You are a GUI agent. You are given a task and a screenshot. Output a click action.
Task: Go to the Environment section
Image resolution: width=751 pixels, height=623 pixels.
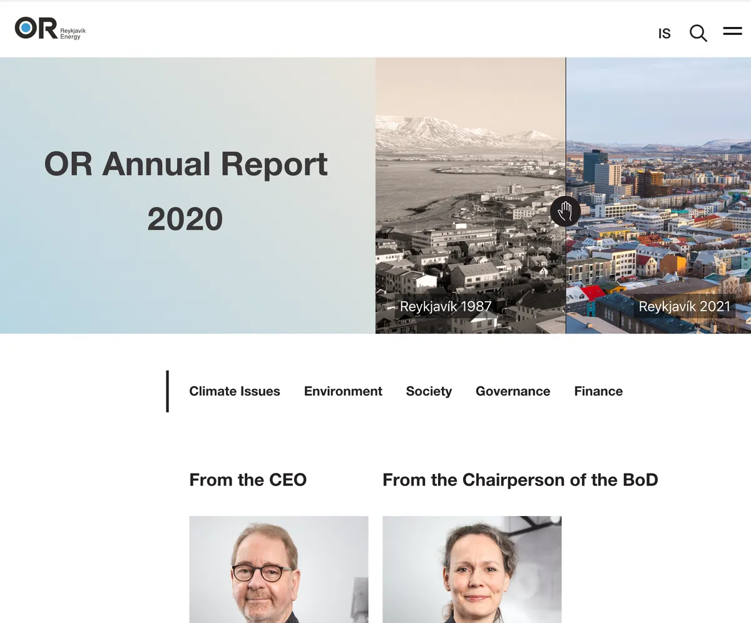point(343,391)
